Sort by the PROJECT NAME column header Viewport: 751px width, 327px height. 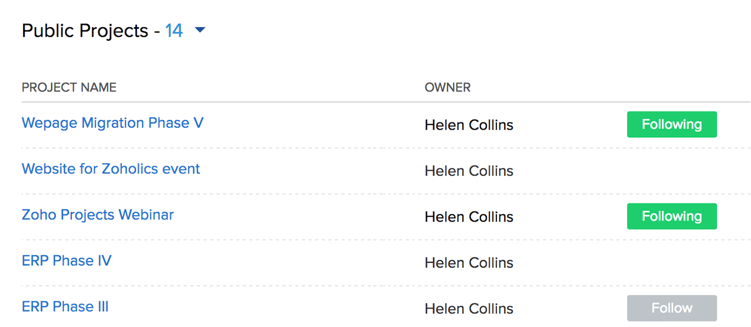coord(69,87)
